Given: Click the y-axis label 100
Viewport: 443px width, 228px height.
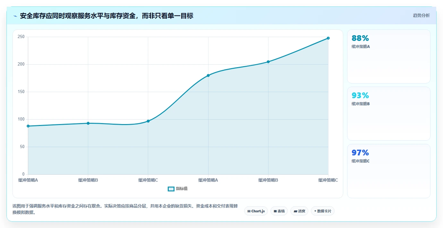Looking at the screenshot, I should click(x=21, y=119).
